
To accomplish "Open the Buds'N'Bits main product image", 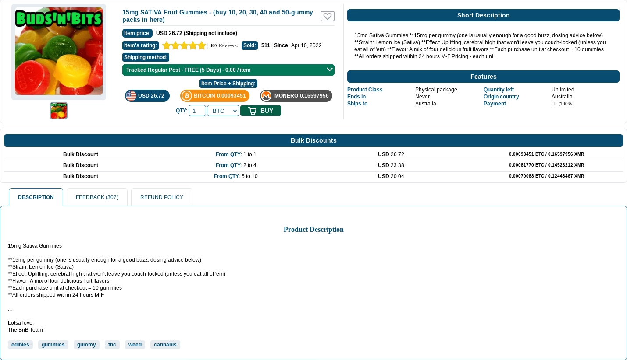I will [x=59, y=52].
